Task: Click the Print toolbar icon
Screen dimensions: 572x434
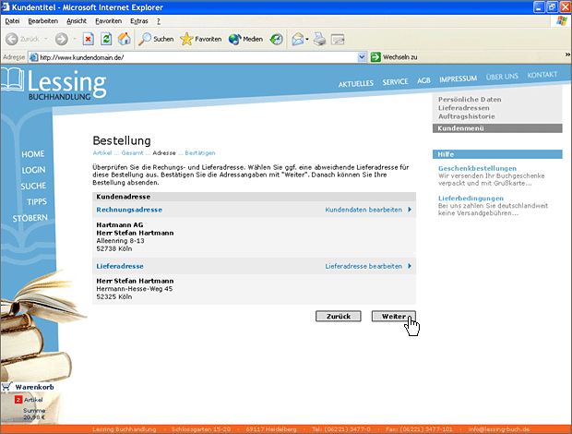Action: click(x=320, y=39)
